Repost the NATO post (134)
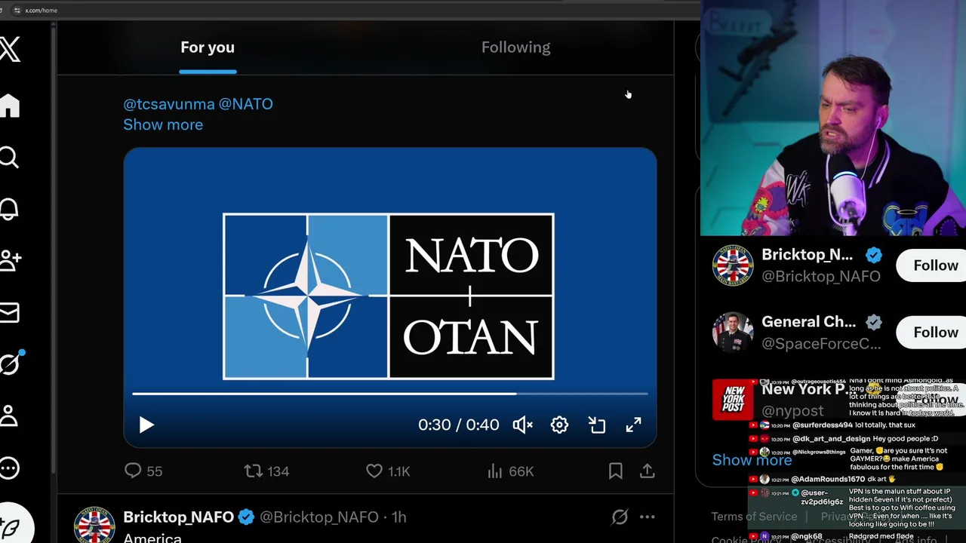 (266, 471)
